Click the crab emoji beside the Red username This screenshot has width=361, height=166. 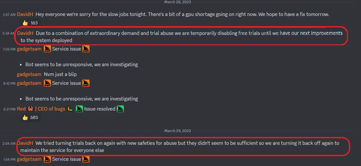30,109
